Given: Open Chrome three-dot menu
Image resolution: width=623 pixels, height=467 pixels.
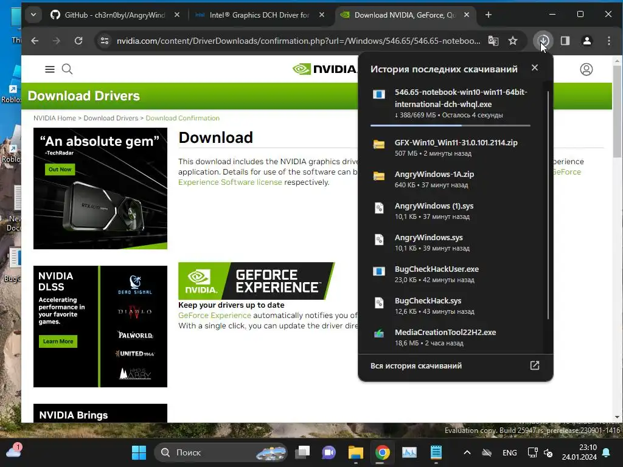Looking at the screenshot, I should (x=608, y=41).
